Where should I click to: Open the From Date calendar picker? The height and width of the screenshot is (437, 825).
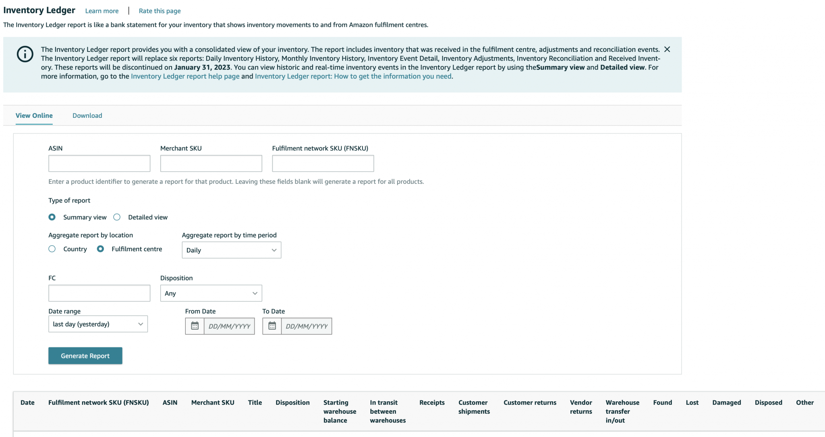pos(195,326)
